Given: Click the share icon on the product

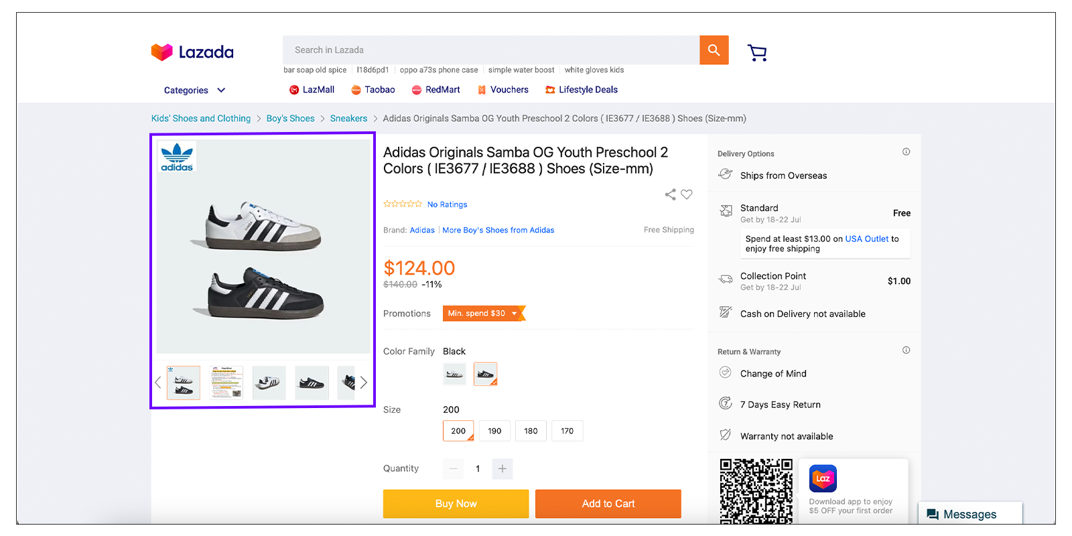Looking at the screenshot, I should (670, 194).
